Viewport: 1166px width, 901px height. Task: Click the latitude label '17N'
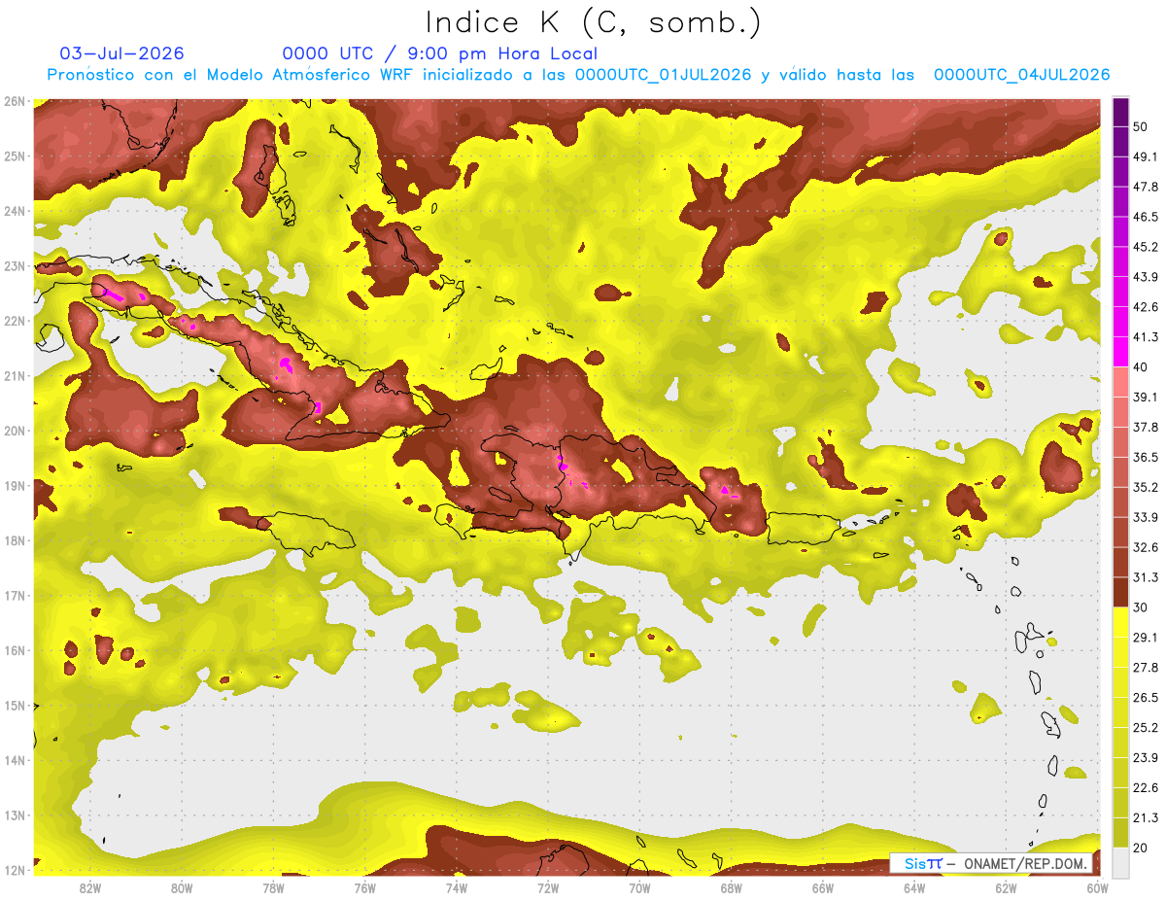14,596
